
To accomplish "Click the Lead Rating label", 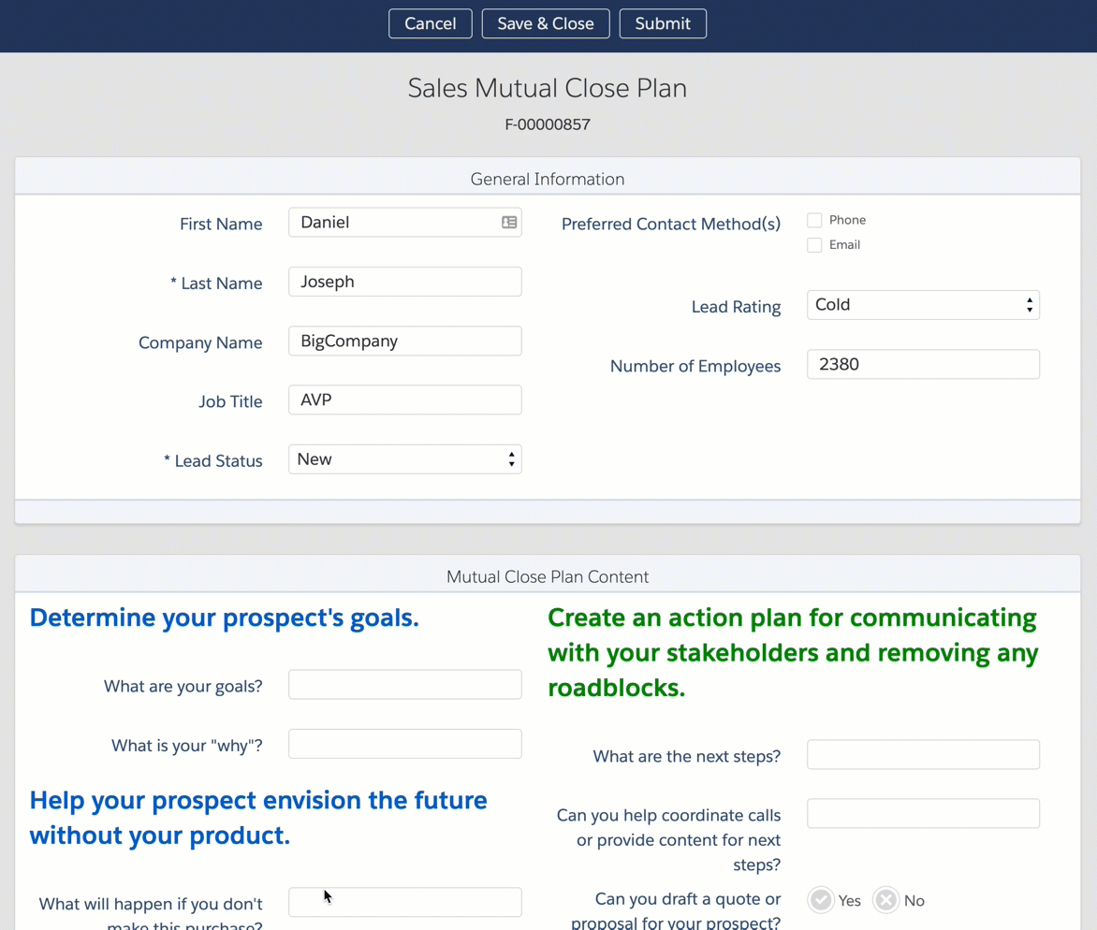I will point(736,307).
